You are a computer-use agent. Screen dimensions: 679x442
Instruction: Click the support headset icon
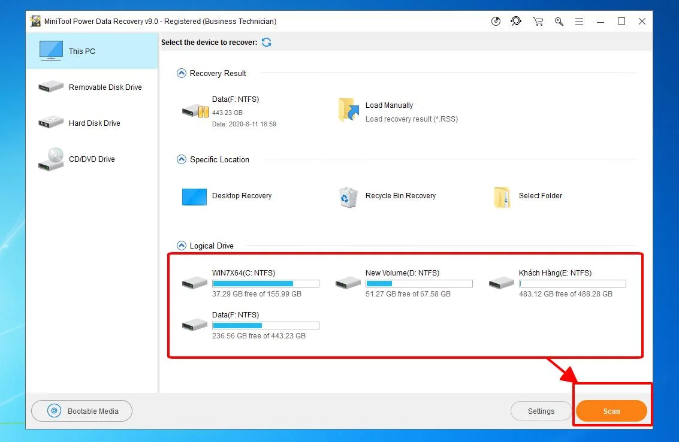coord(516,21)
